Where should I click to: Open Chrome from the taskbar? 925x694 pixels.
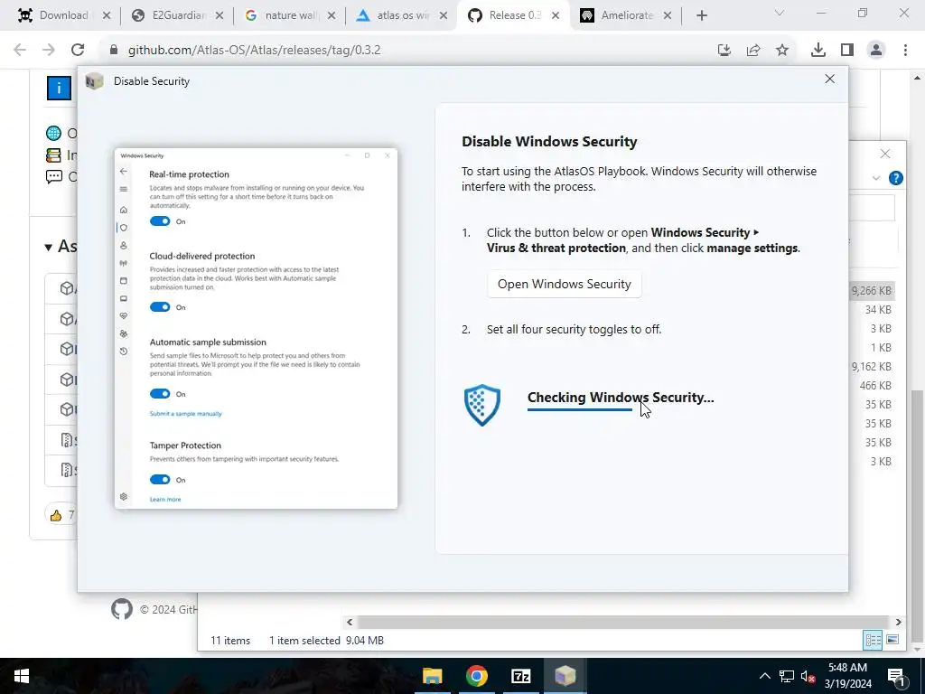[476, 676]
